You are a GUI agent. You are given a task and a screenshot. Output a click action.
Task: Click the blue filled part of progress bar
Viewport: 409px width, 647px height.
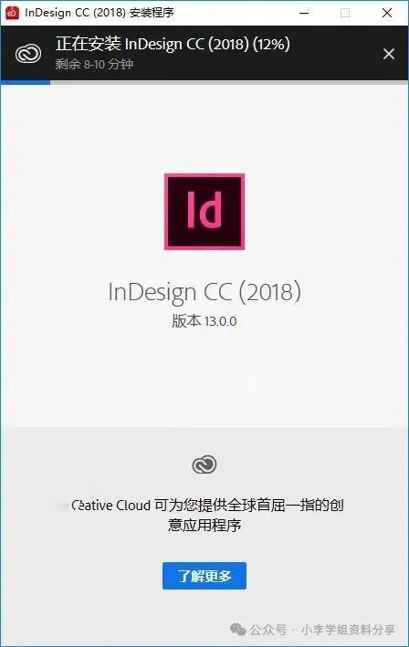tap(26, 82)
